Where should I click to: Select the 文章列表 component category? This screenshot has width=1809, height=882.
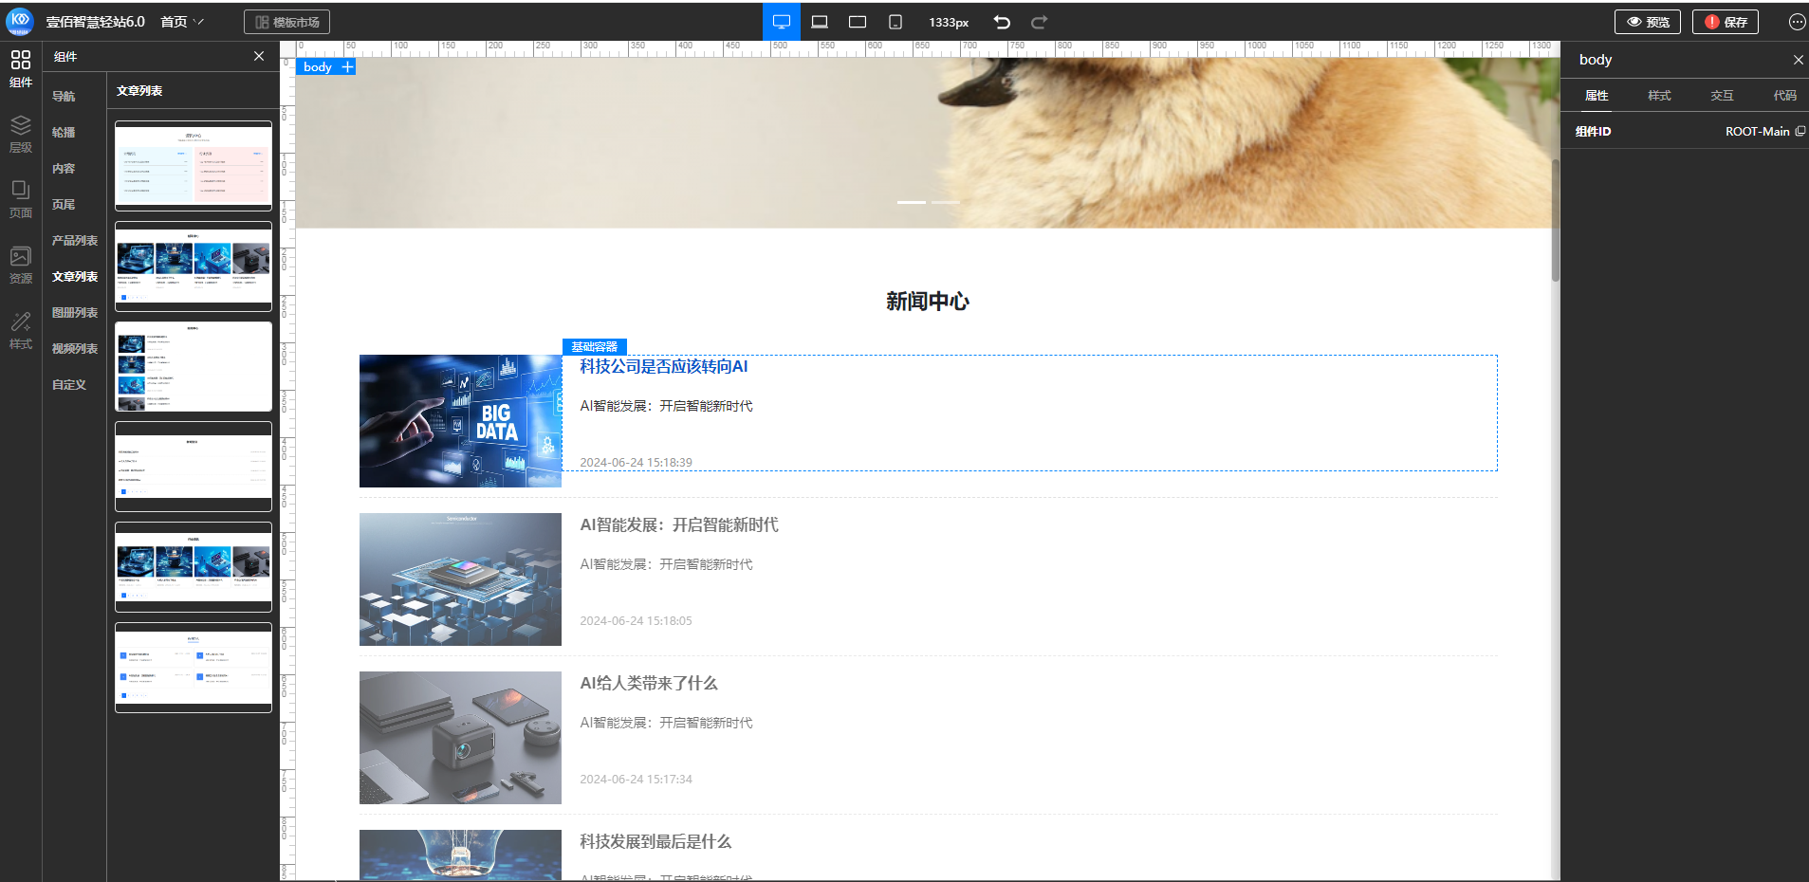75,276
